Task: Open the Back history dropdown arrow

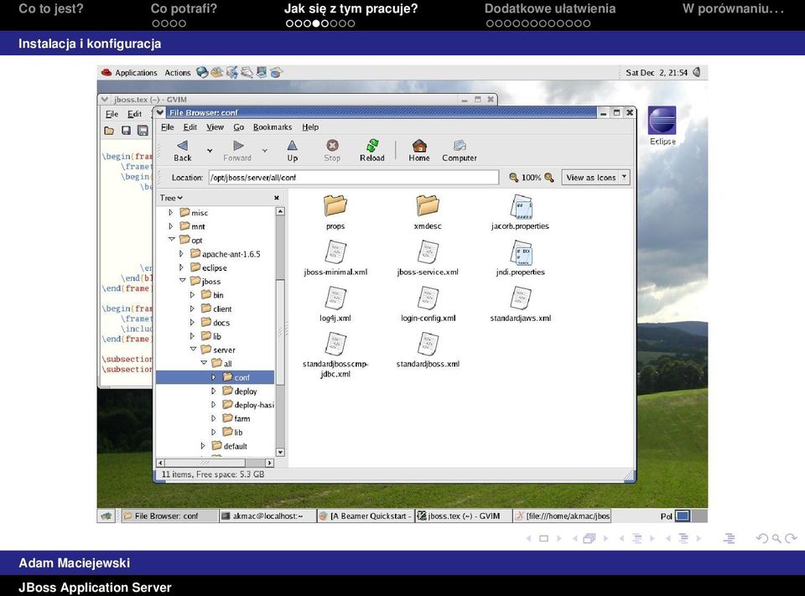Action: (210, 151)
